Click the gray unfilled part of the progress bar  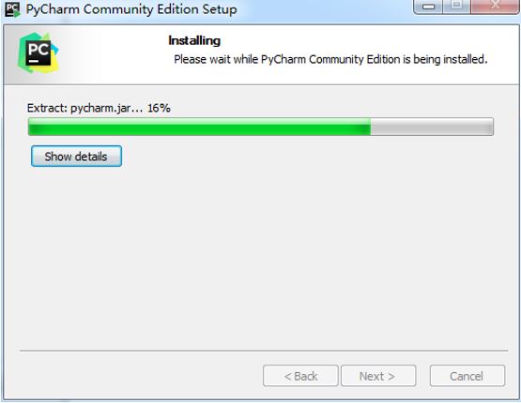(x=432, y=127)
